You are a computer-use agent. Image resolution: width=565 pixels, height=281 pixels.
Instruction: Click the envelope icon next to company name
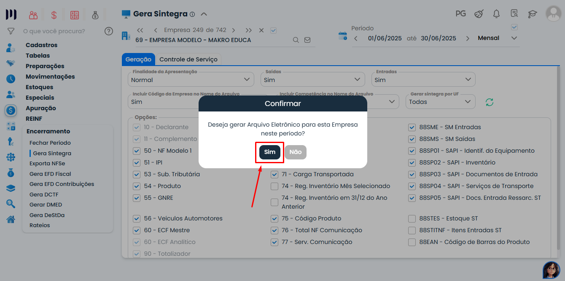(x=307, y=40)
